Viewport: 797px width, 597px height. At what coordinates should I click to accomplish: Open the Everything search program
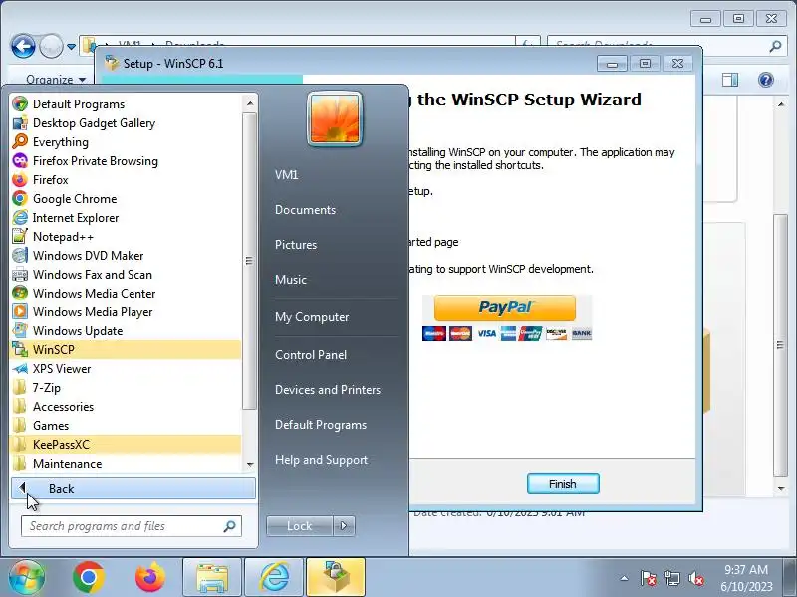click(126, 141)
